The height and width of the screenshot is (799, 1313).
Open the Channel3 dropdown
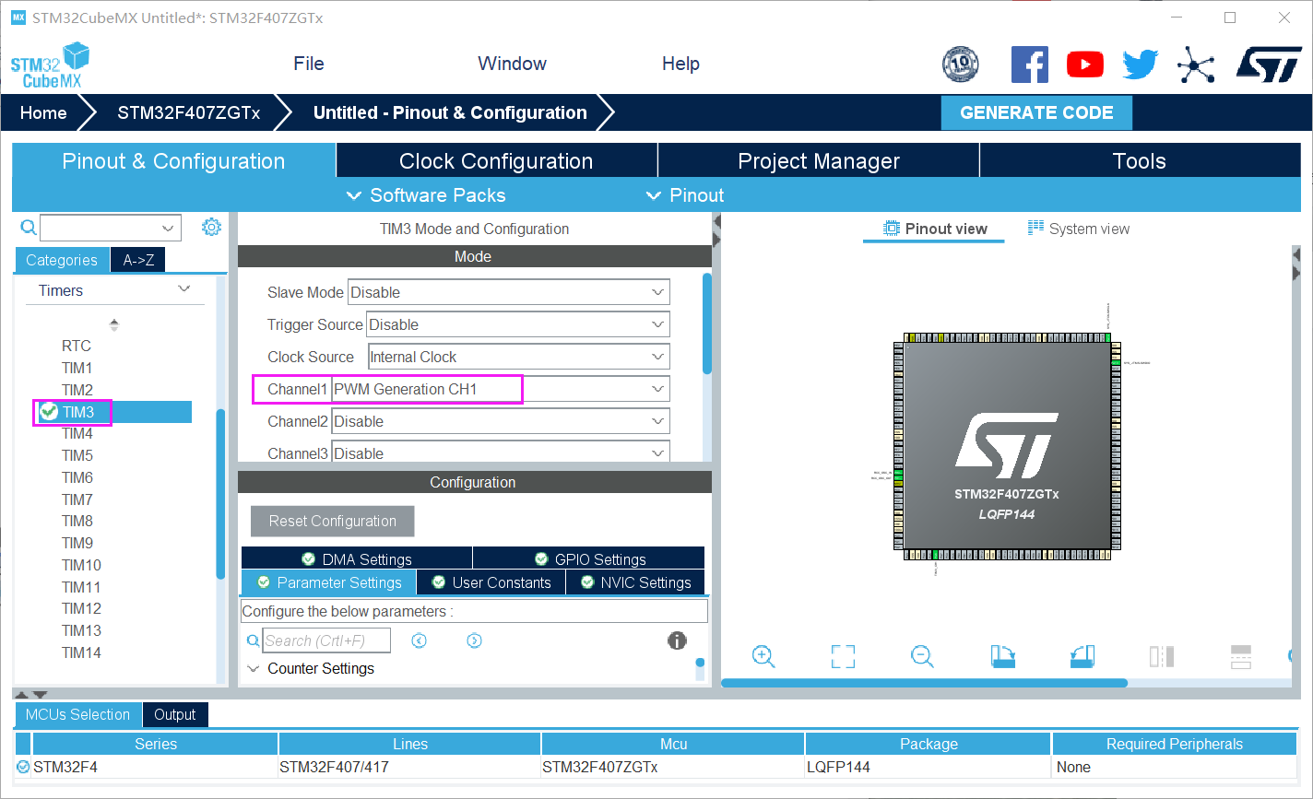pyautogui.click(x=501, y=452)
